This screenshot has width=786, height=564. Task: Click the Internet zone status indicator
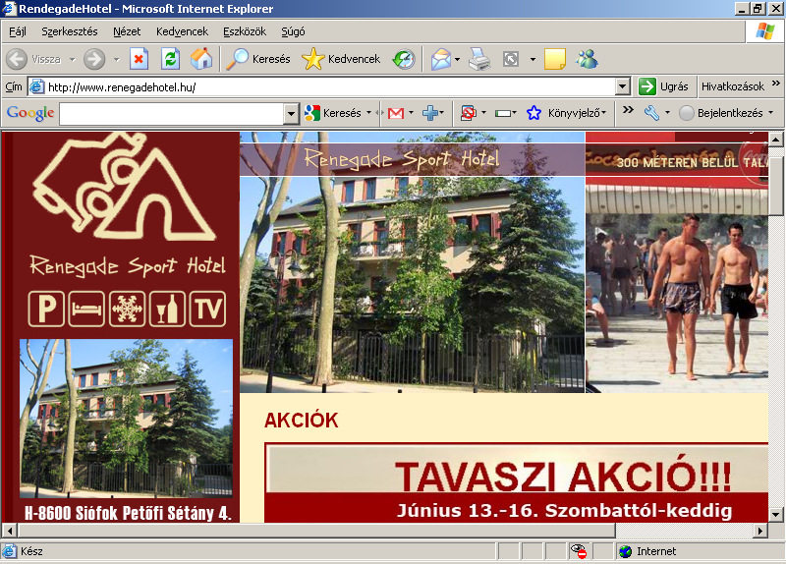(x=647, y=551)
